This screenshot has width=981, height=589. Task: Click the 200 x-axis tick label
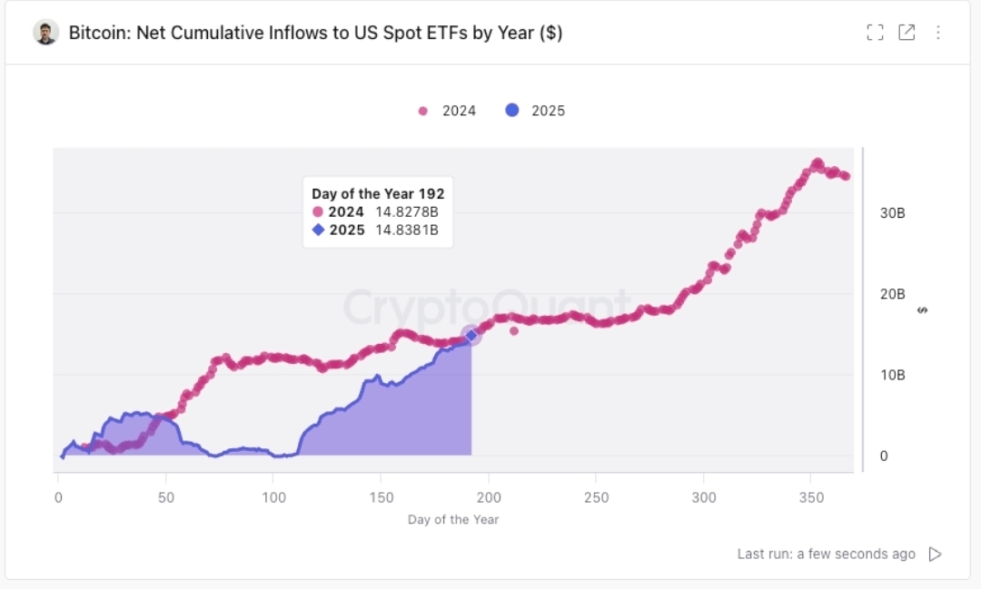pos(488,497)
